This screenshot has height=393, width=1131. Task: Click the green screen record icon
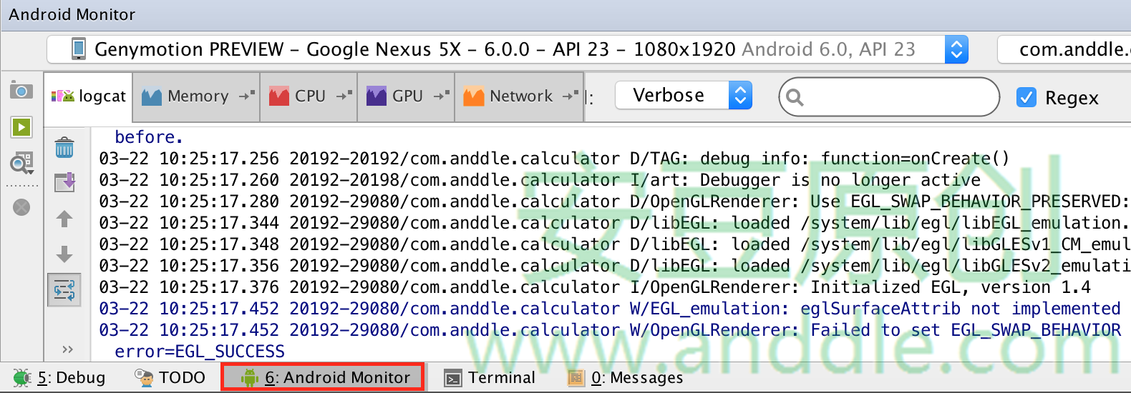click(21, 127)
